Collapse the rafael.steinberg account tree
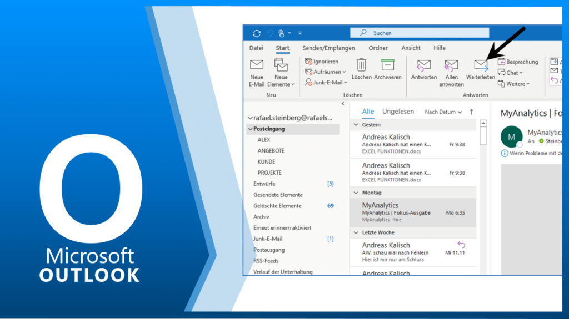 (x=250, y=118)
